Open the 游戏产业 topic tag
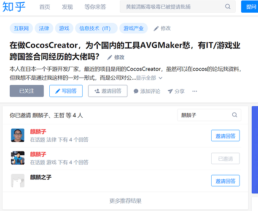The image size is (258, 211). (134, 28)
